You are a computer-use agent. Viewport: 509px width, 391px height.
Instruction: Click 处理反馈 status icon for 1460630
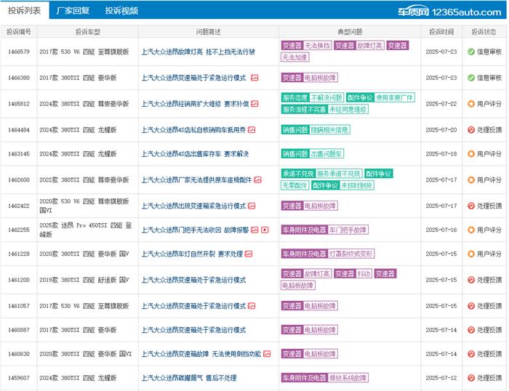(x=471, y=354)
